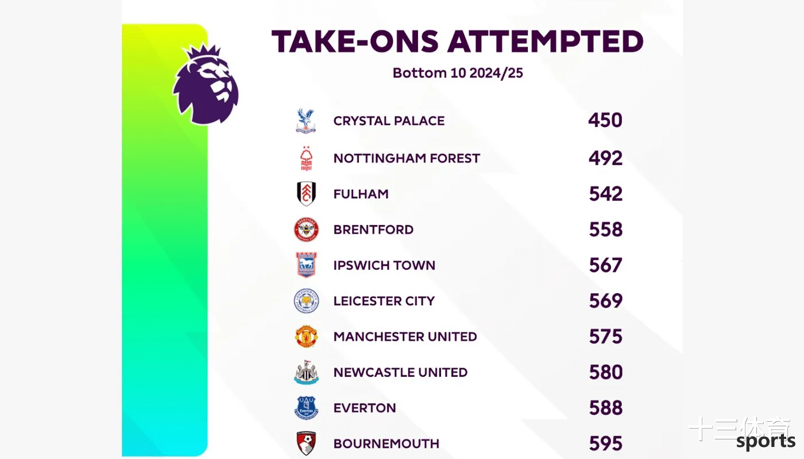Click the Nottingham Forest club crest
The image size is (804, 459).
tap(306, 158)
